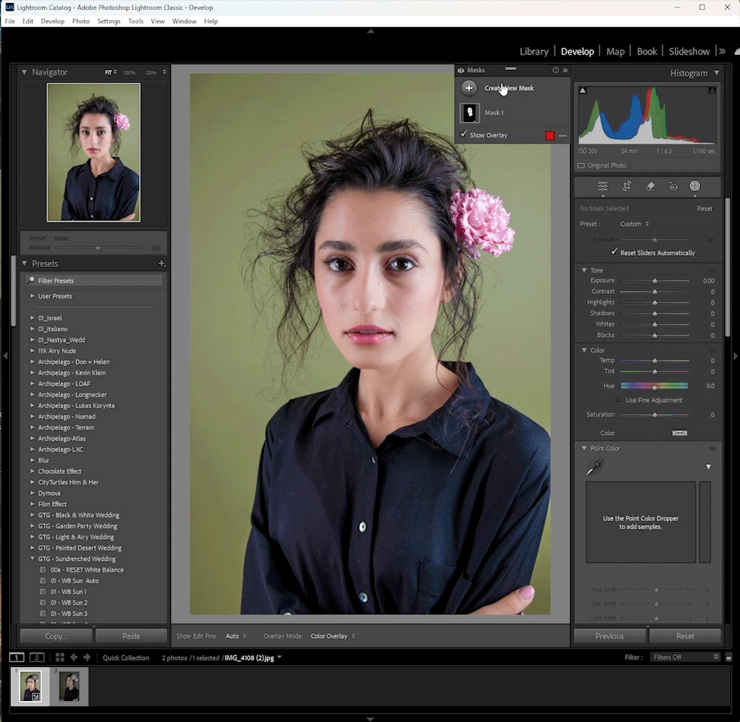Open the File menu
The height and width of the screenshot is (722, 740).
click(x=10, y=21)
